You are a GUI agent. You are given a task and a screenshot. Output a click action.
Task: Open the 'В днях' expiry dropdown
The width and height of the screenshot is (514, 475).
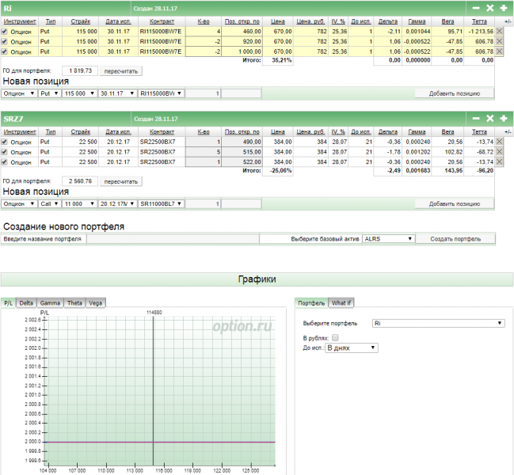coord(352,348)
